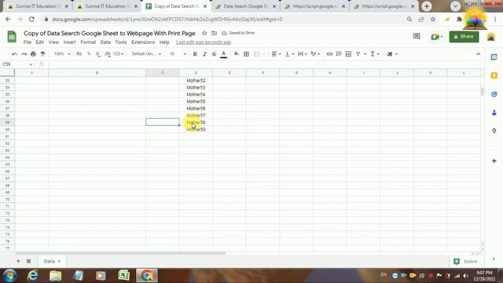
Task: Click the Create filter icon
Action: click(358, 54)
